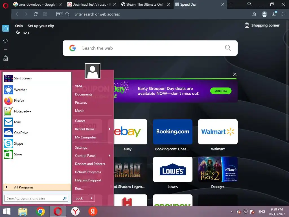Open Documents in start menu

[x=84, y=94]
